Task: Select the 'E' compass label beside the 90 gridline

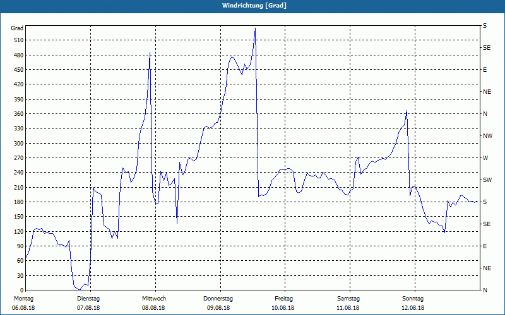Action: point(485,246)
